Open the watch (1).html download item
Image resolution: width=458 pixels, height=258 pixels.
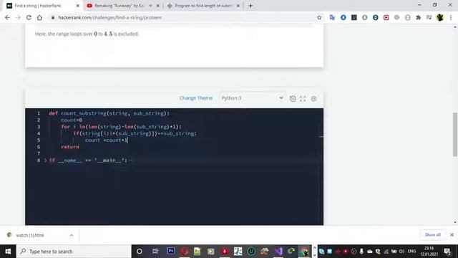30,235
